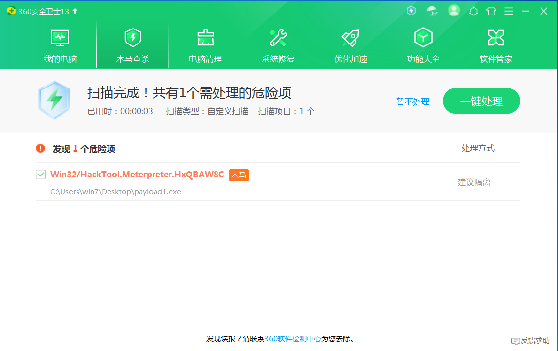The width and height of the screenshot is (558, 351).
Task: Open 软件管家 flower icon
Action: [496, 38]
